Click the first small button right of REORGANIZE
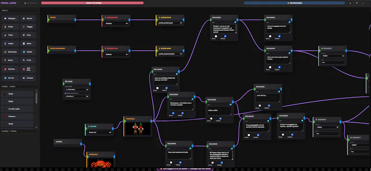Viewport: 371px width, 171px height. coord(350,3)
